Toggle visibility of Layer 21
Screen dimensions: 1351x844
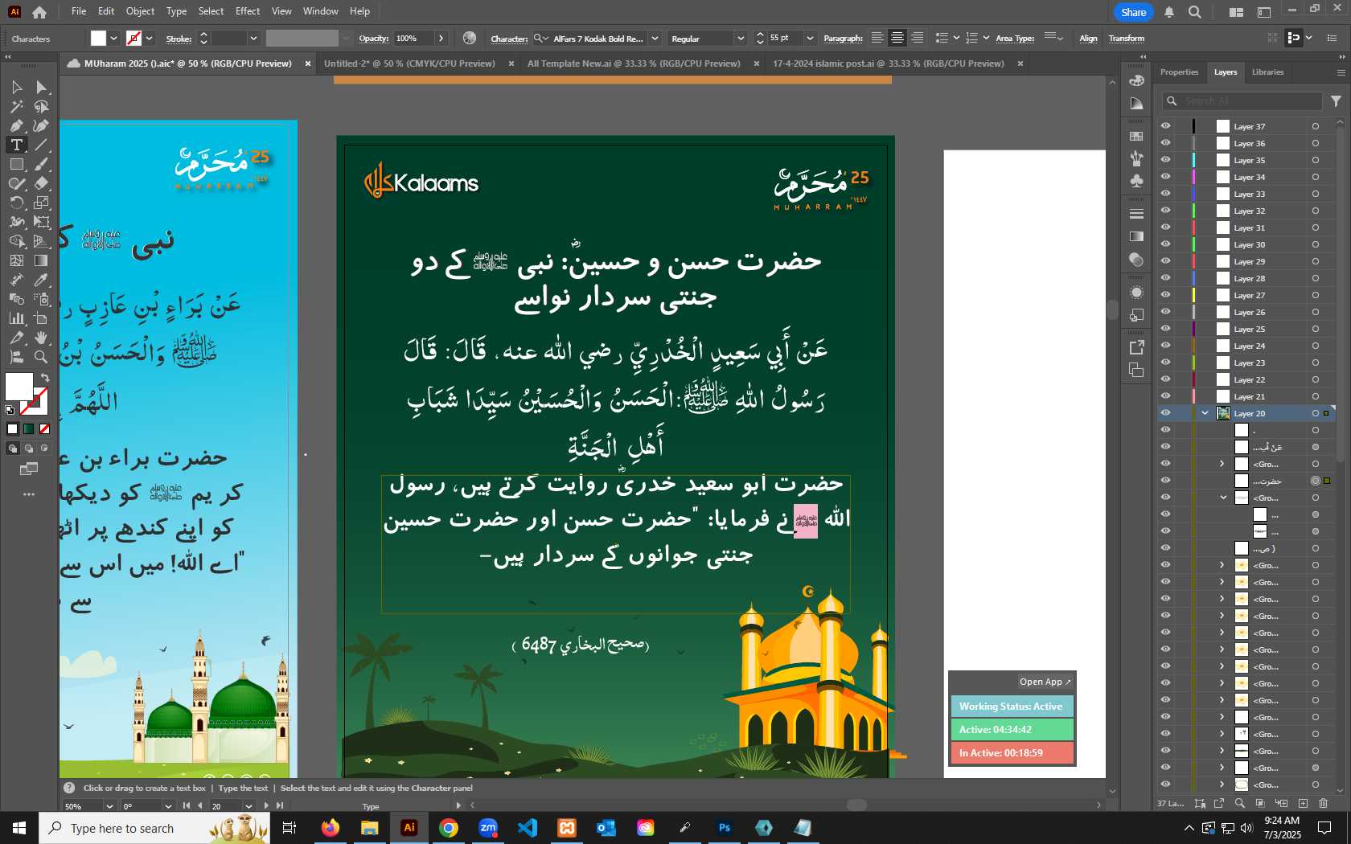tap(1165, 396)
